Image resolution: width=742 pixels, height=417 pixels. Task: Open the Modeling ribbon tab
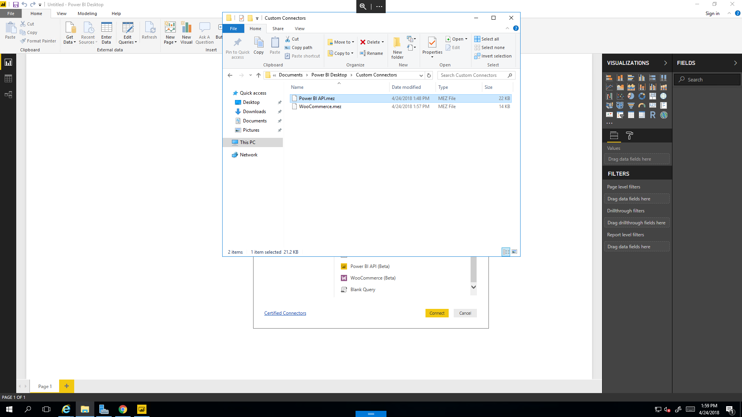[x=87, y=14]
